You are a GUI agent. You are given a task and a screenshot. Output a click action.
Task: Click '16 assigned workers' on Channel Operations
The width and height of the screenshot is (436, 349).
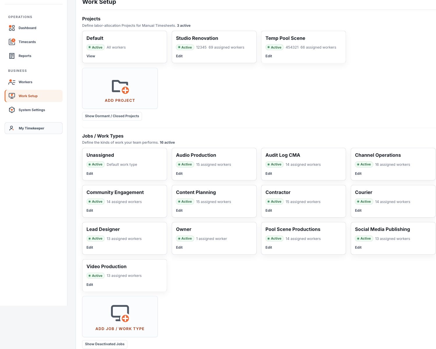(392, 165)
